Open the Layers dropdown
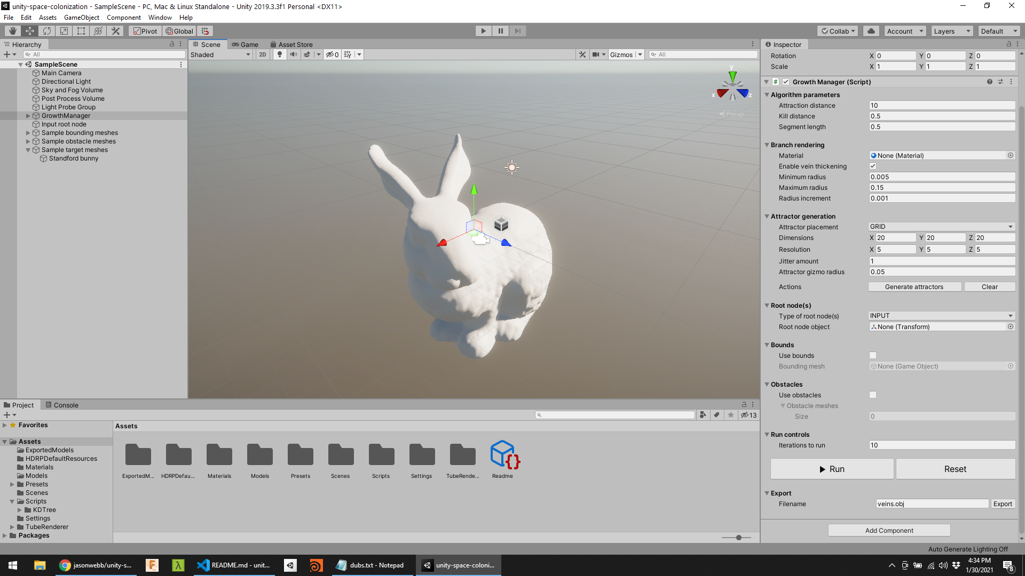 tap(952, 31)
